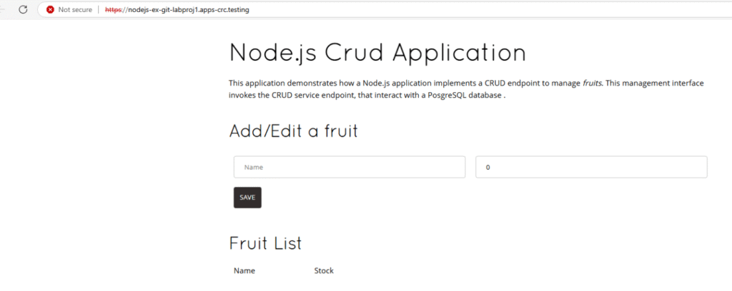Click the "Fruit List" section heading

coord(265,243)
